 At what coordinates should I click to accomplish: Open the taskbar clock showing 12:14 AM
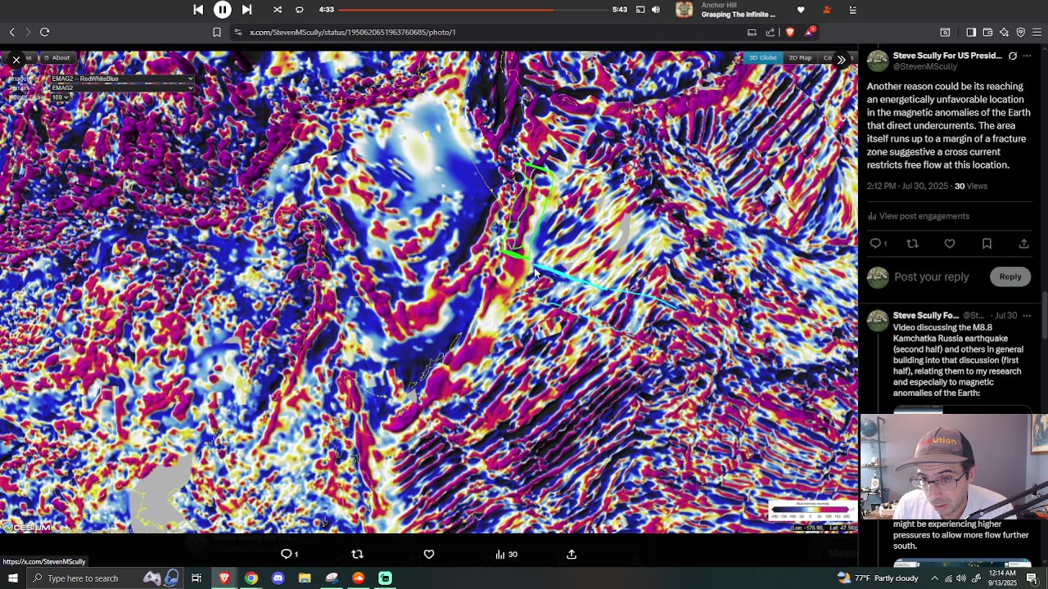pos(1001,578)
